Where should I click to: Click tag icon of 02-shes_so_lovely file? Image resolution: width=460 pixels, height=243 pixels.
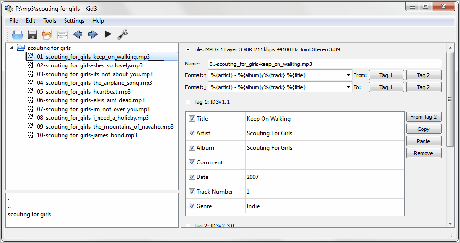coord(31,65)
